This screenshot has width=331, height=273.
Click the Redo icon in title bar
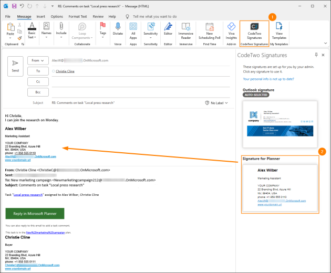pyautogui.click(x=29, y=6)
